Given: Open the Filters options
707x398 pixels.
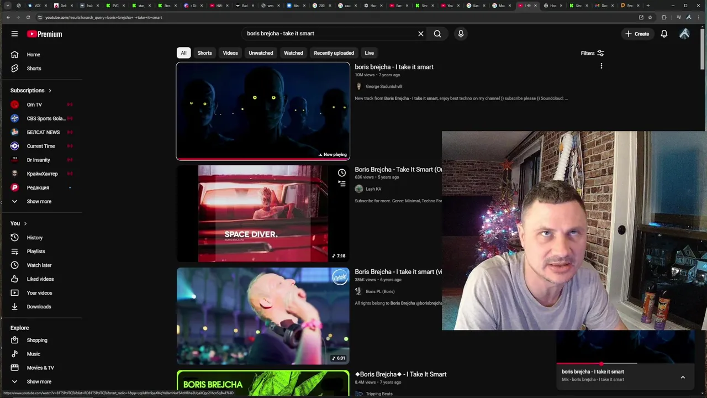Looking at the screenshot, I should [x=592, y=53].
